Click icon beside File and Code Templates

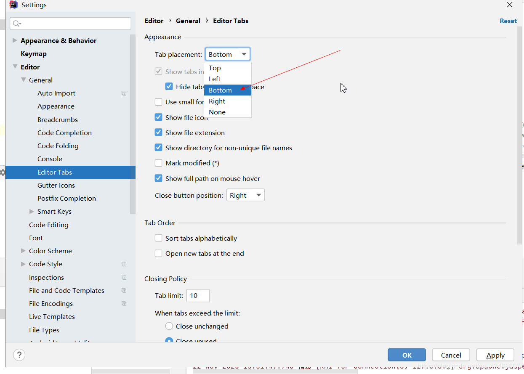point(124,290)
